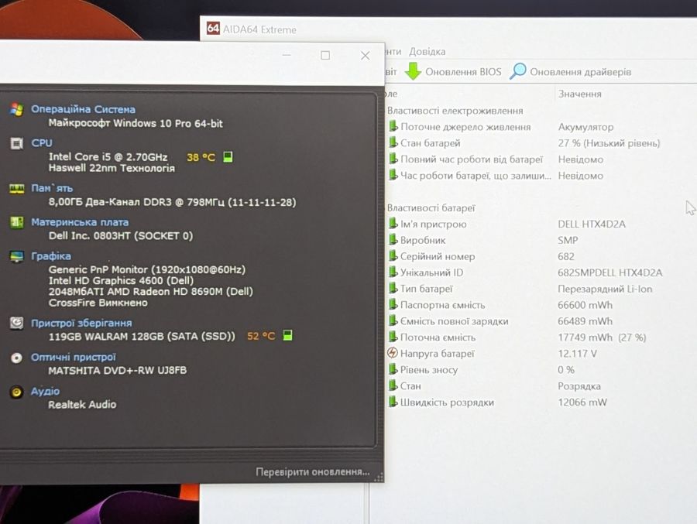This screenshot has width=697, height=524.
Task: Click the Розрядка state value
Action: tap(579, 385)
